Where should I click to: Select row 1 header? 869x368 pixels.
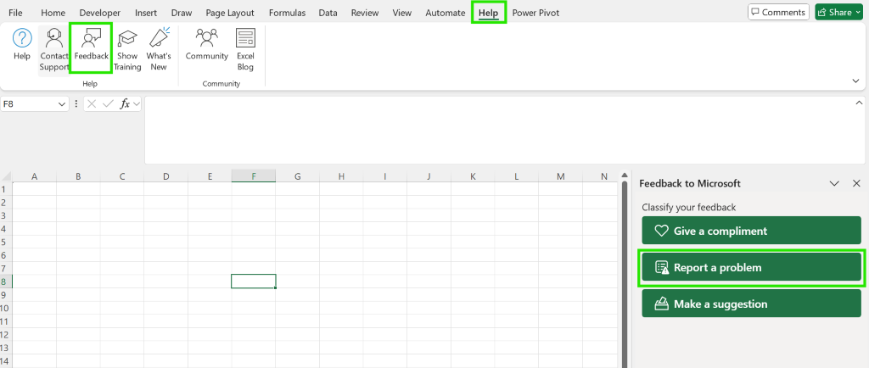click(x=6, y=189)
